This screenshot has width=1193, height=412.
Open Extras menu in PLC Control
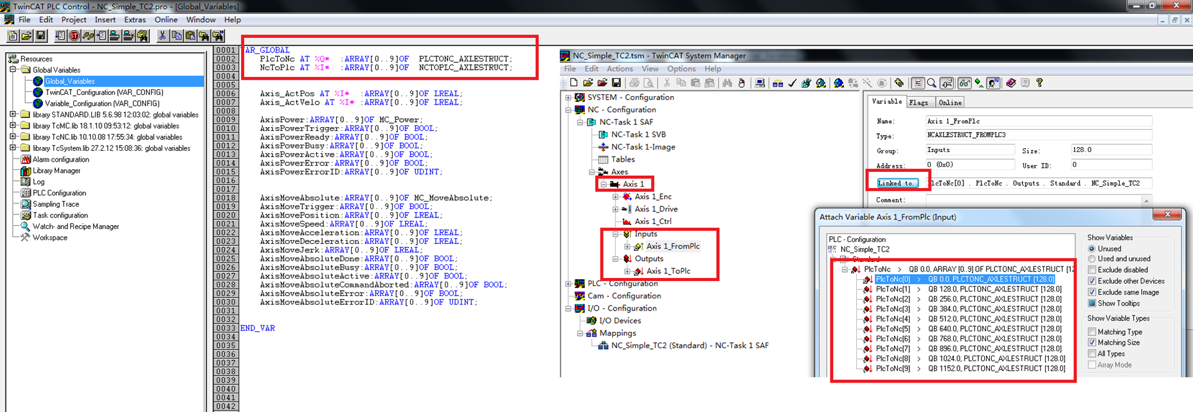pyautogui.click(x=135, y=20)
